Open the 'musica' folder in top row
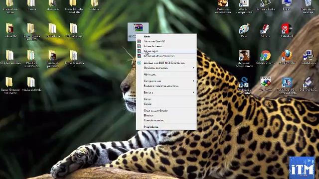The height and width of the screenshot is (179, 319). (x=31, y=3)
